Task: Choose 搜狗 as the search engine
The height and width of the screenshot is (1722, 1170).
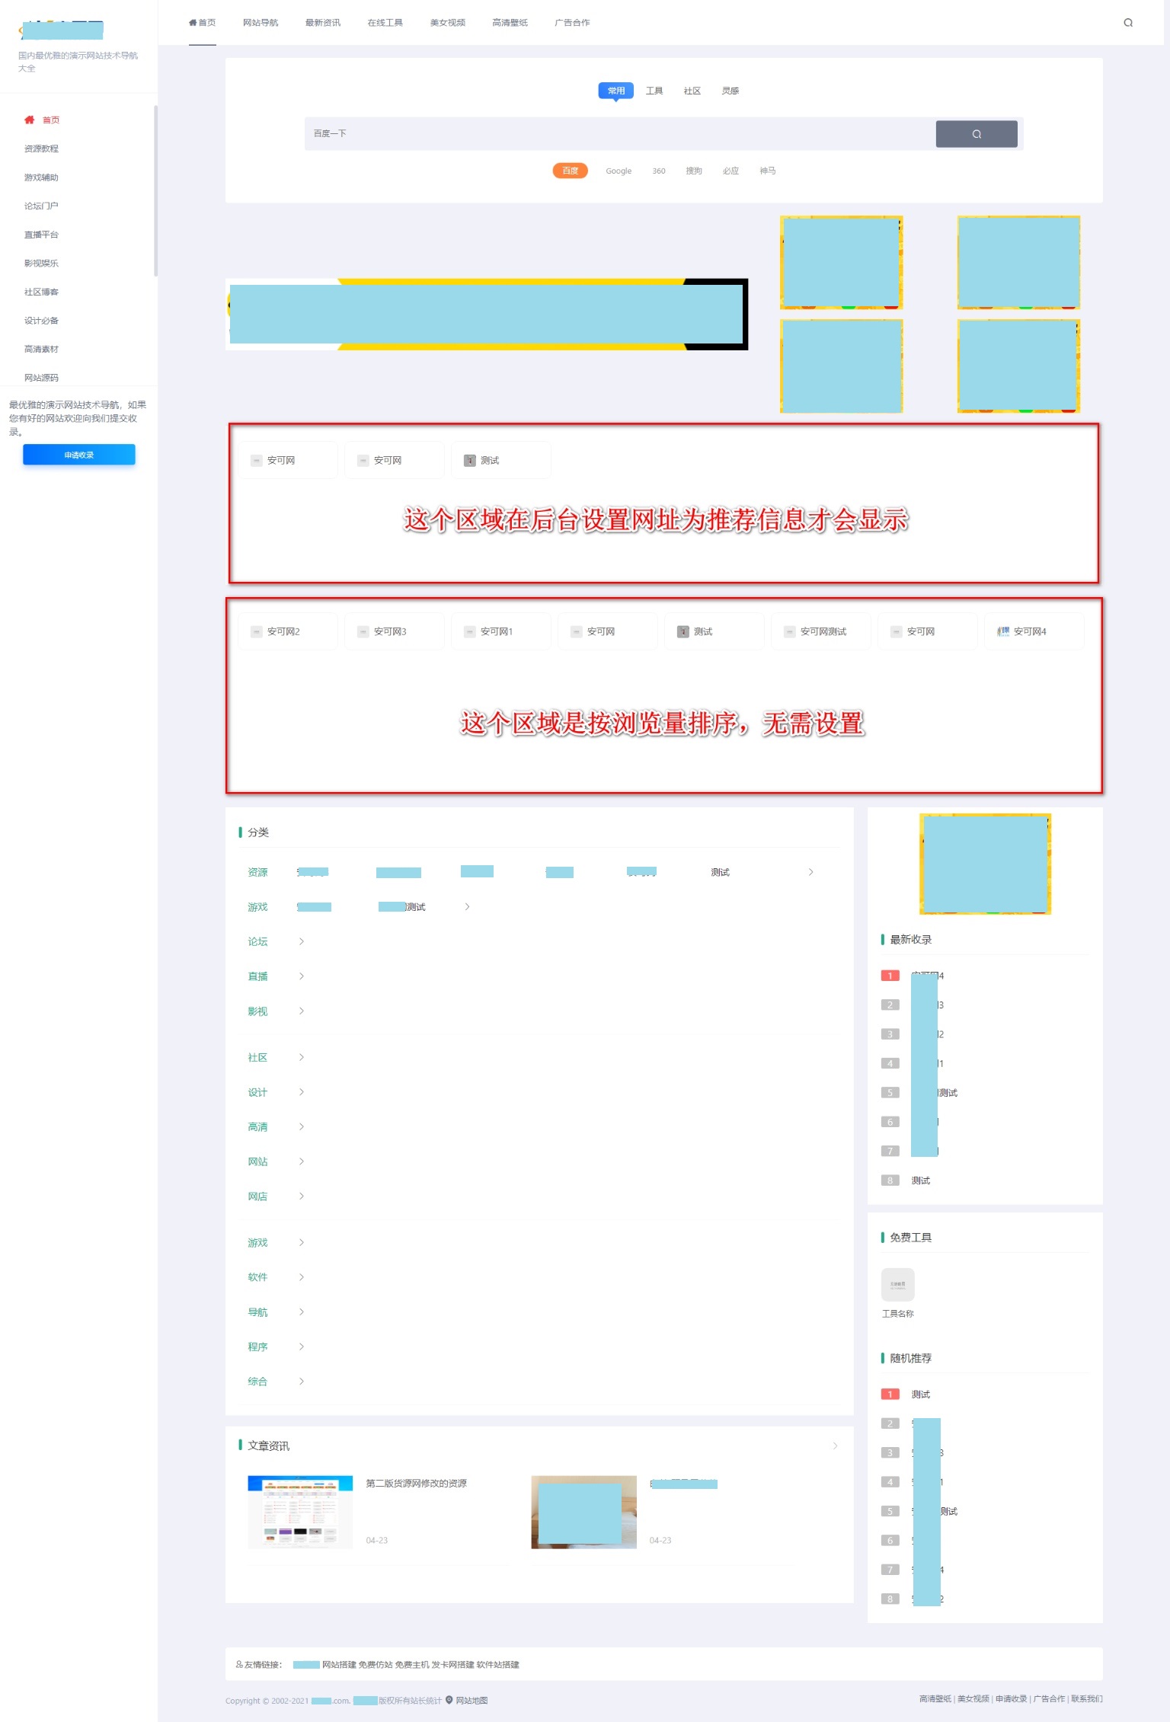Action: click(694, 171)
